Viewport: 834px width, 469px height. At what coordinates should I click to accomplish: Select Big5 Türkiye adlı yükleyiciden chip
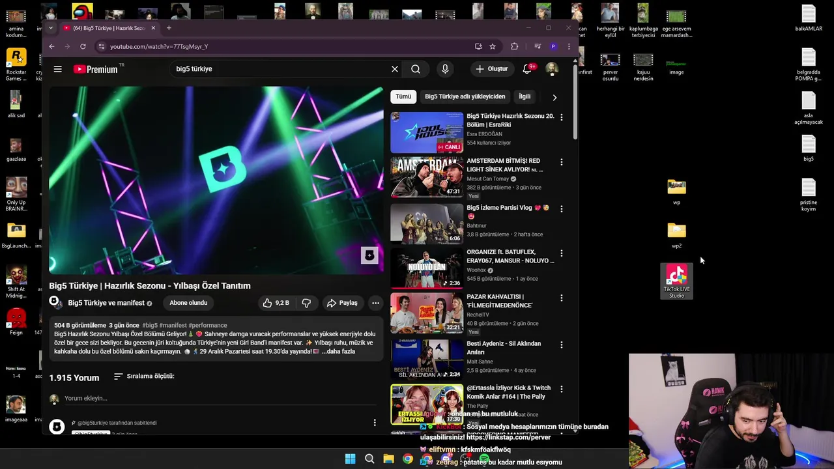click(x=465, y=96)
